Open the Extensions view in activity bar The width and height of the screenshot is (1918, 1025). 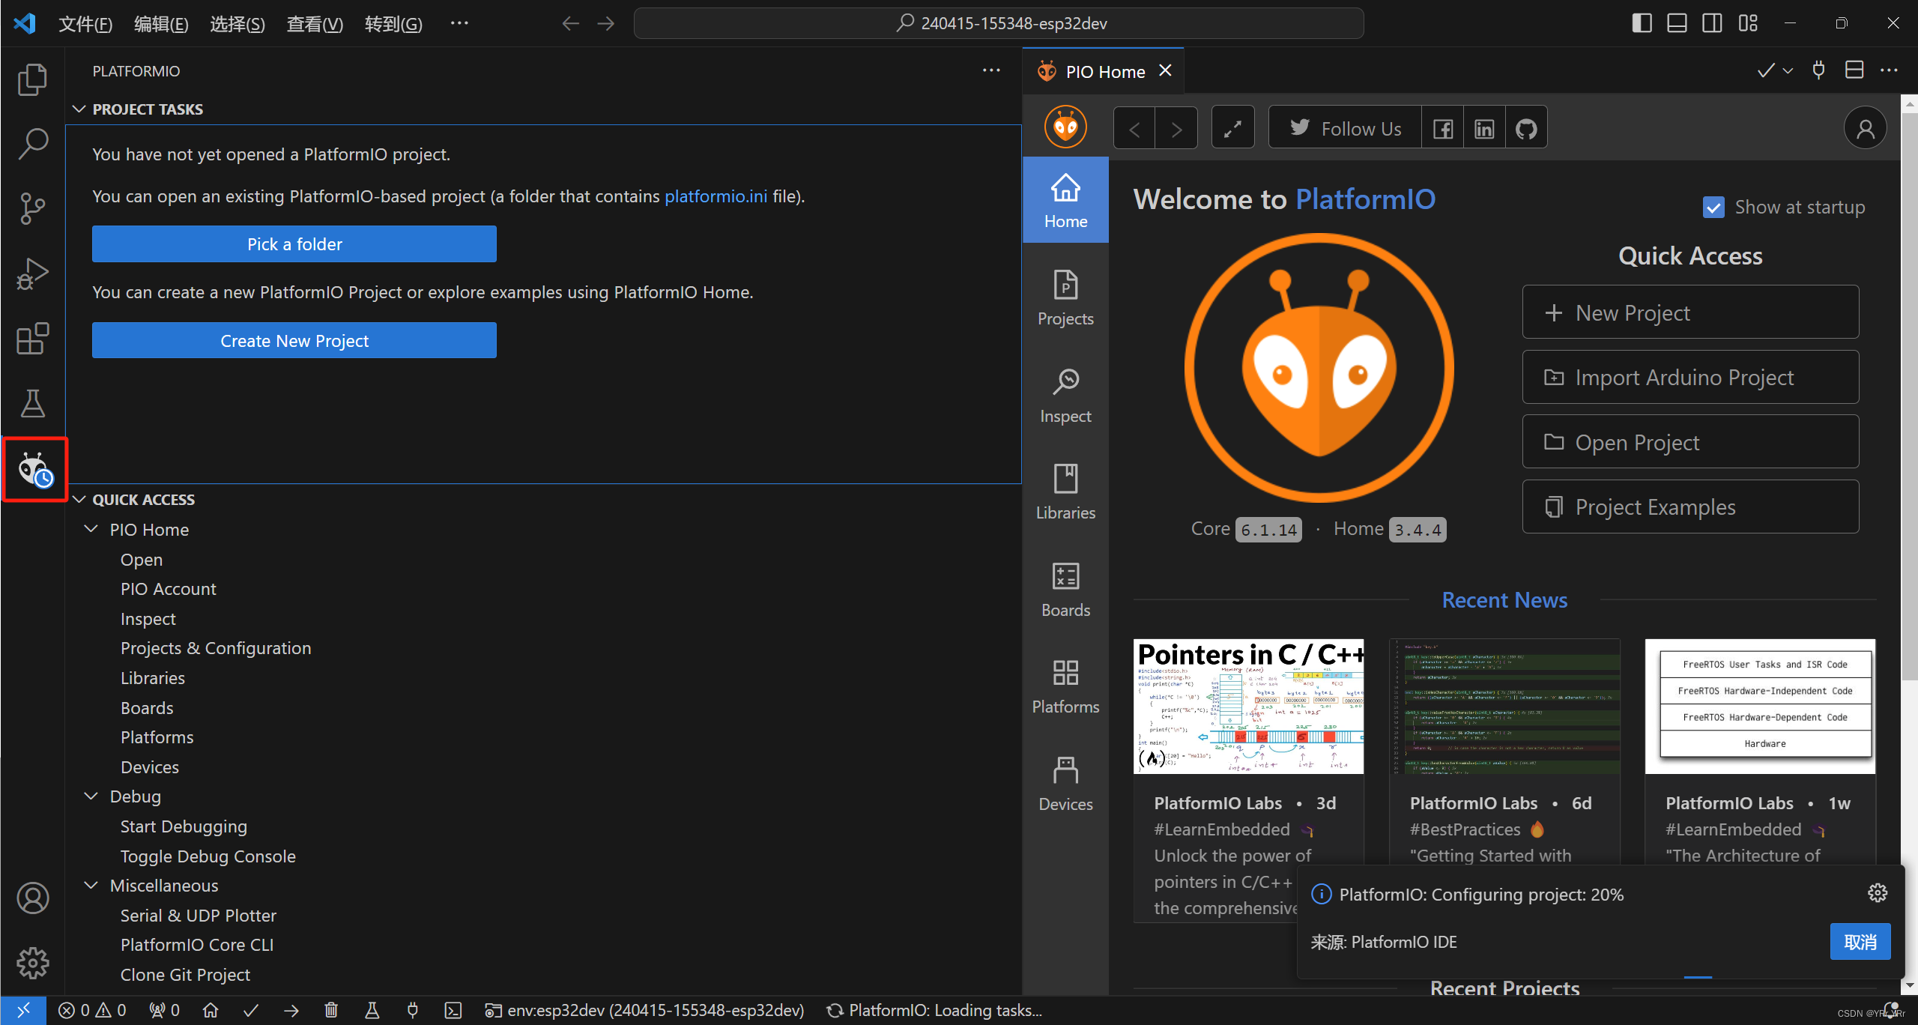pos(32,339)
